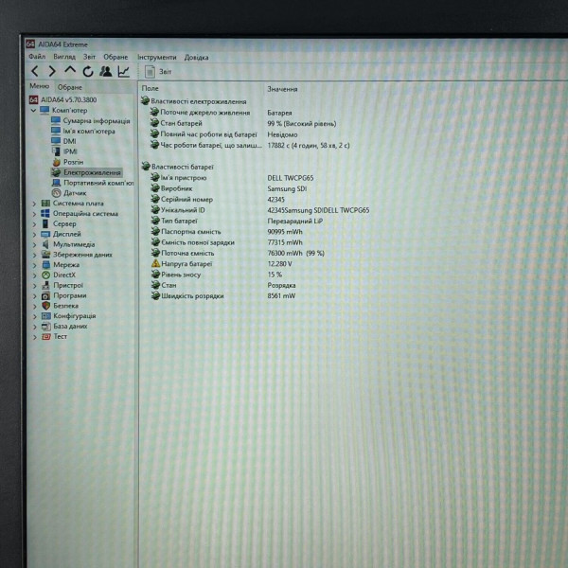
Task: Open the Обране menu in menu bar
Action: (115, 57)
